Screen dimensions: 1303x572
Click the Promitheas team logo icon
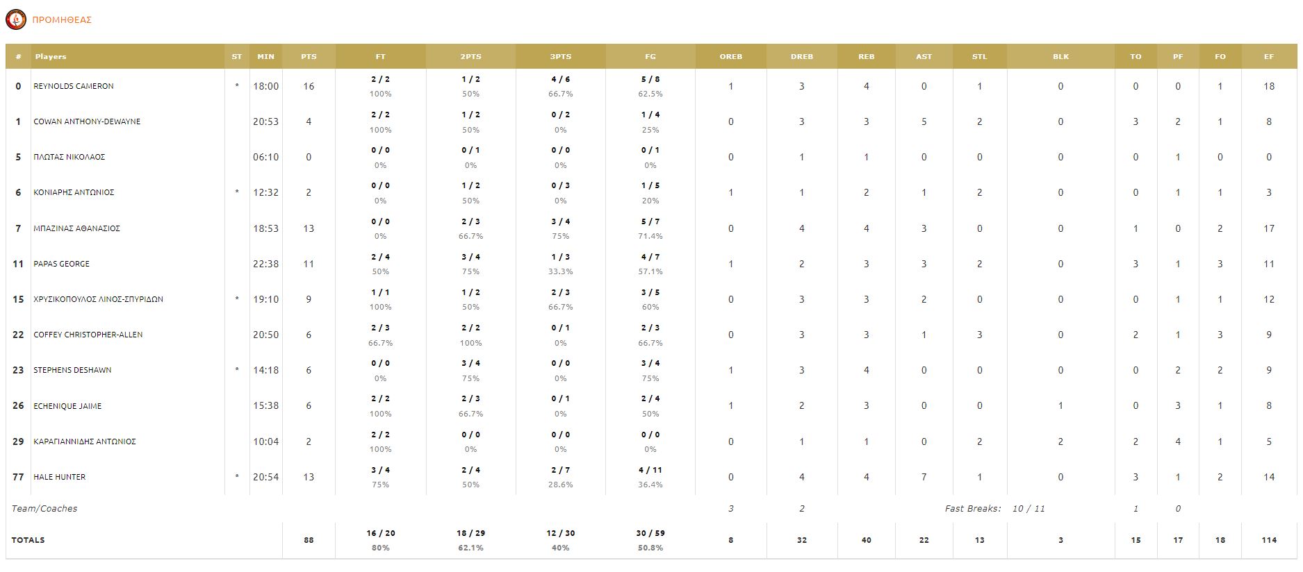coord(15,19)
